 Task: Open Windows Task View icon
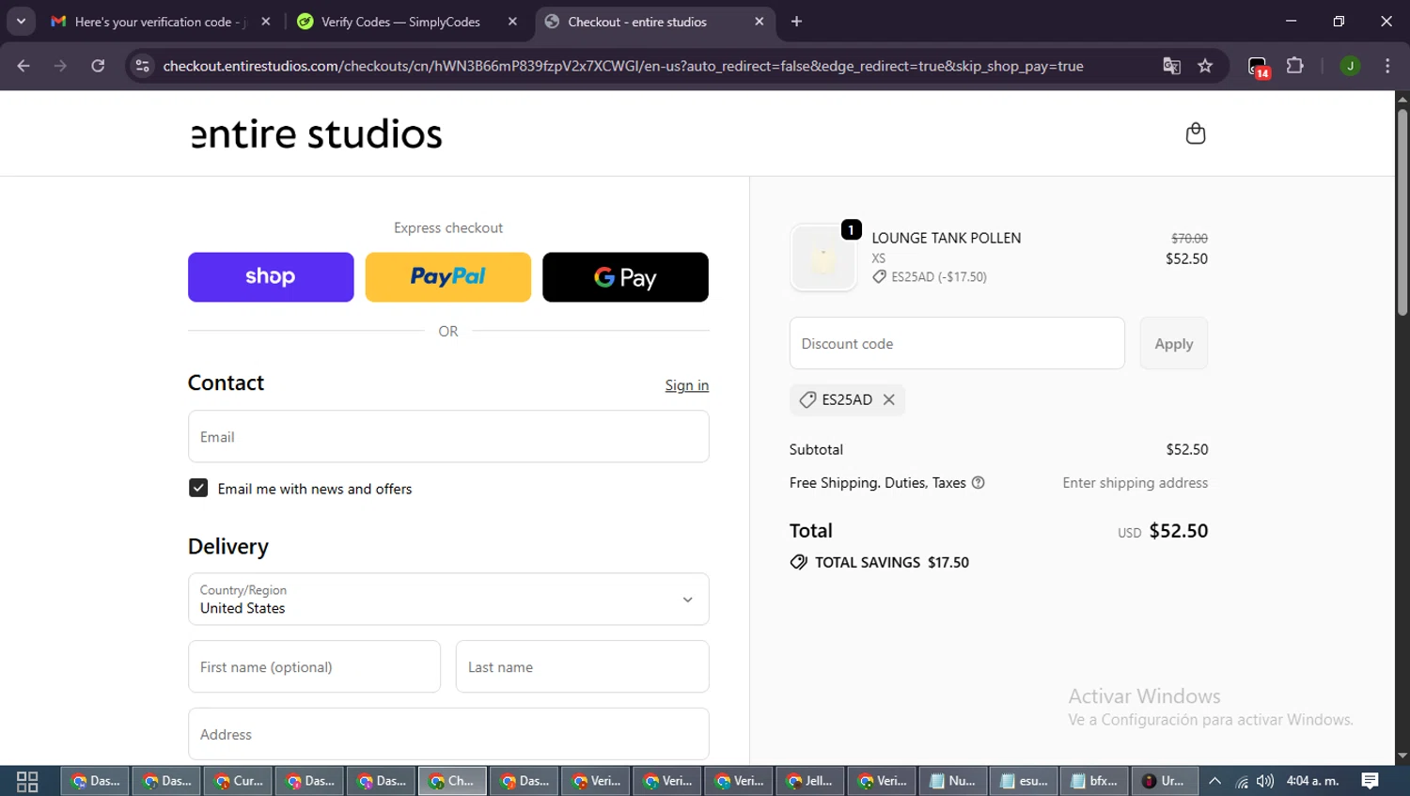coord(27,781)
